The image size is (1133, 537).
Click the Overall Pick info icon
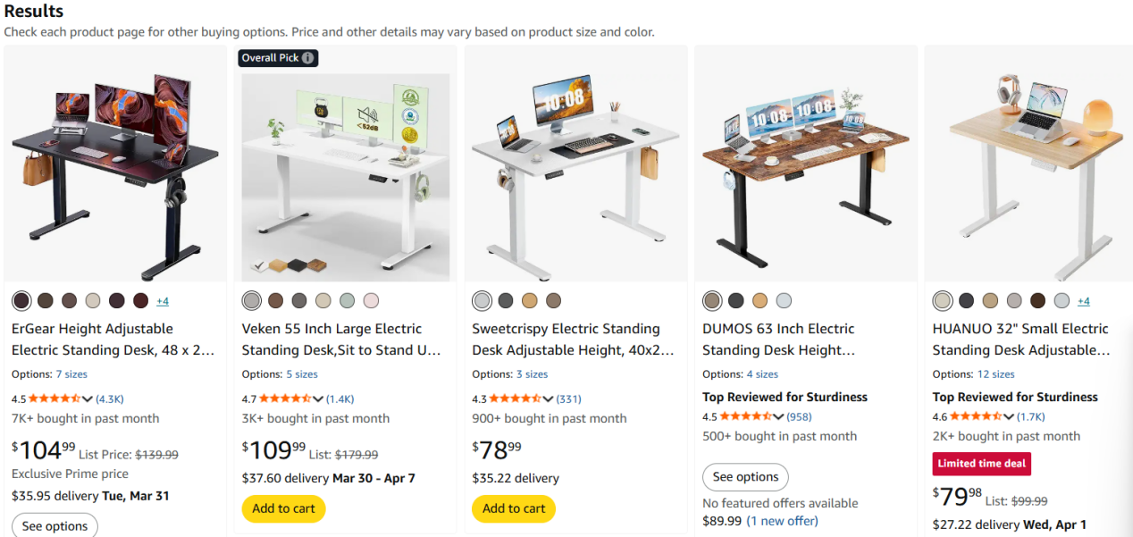click(x=307, y=58)
